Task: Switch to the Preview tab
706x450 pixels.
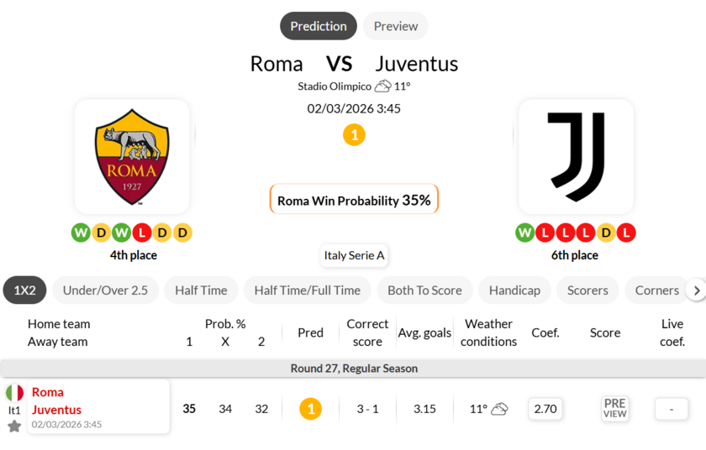Action: (x=395, y=26)
